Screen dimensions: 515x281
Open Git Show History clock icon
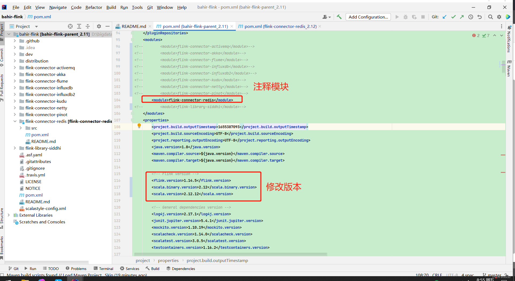pyautogui.click(x=471, y=17)
